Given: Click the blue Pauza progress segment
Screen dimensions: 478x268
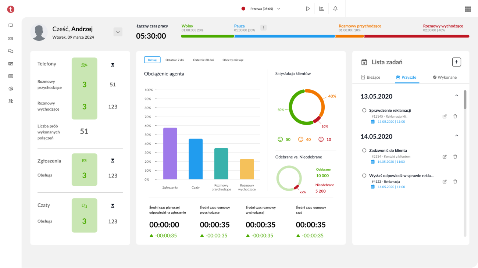Looking at the screenshot, I should (x=285, y=36).
